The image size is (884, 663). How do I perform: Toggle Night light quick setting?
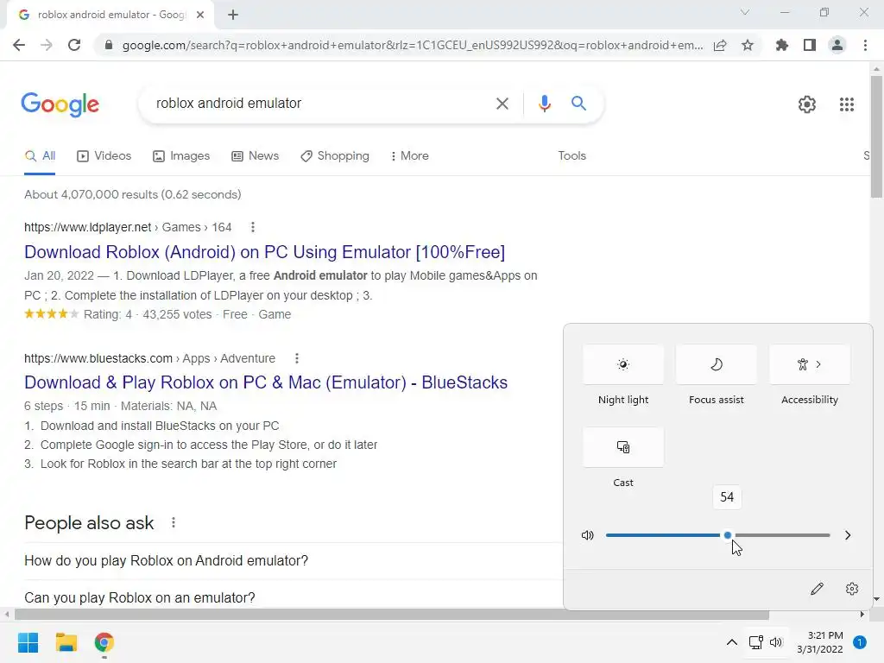coord(623,365)
